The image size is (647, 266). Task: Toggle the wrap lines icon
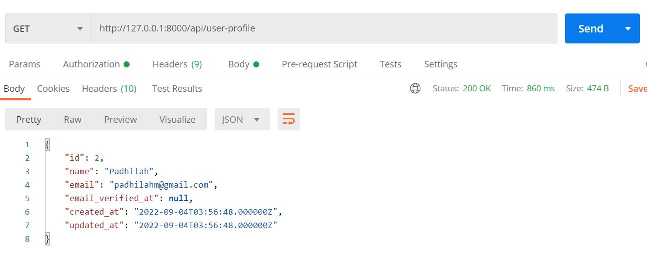289,119
